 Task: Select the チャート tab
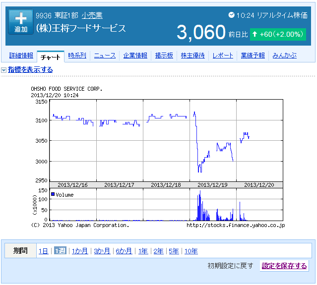pos(51,57)
